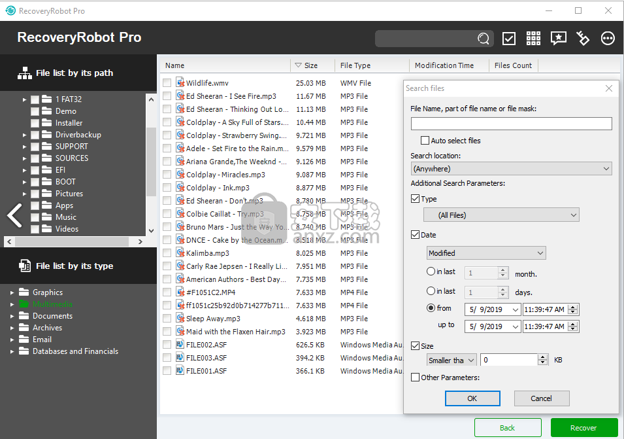Expand the Driverbackup tree node
Screen dimensions: 624x439
point(24,135)
